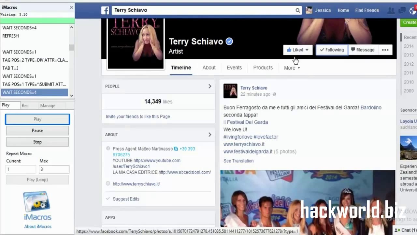The height and width of the screenshot is (235, 417).
Task: Select the REFRESH macro line
Action: coord(35,36)
